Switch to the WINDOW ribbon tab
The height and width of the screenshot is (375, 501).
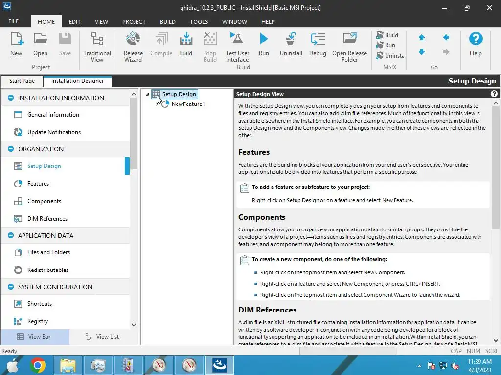(234, 21)
